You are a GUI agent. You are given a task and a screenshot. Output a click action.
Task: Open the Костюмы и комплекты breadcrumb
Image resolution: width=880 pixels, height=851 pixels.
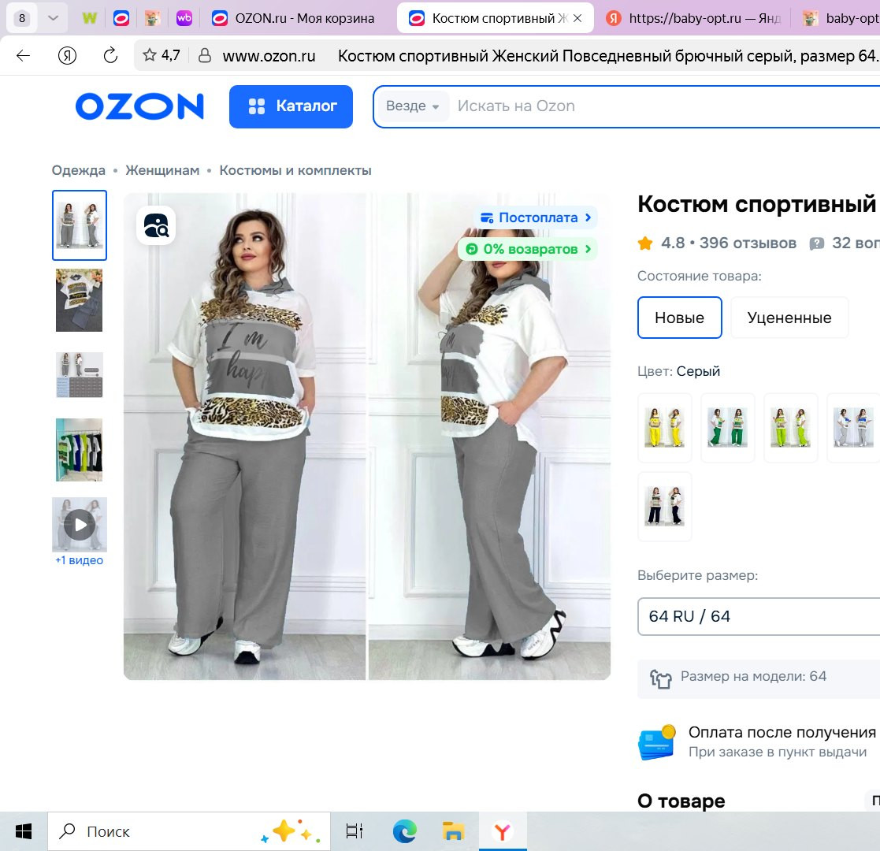295,170
